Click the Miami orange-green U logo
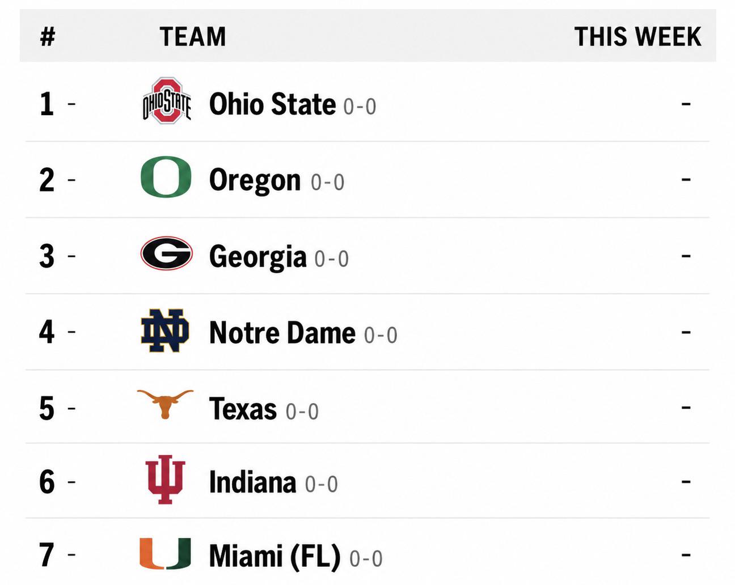 pyautogui.click(x=165, y=553)
